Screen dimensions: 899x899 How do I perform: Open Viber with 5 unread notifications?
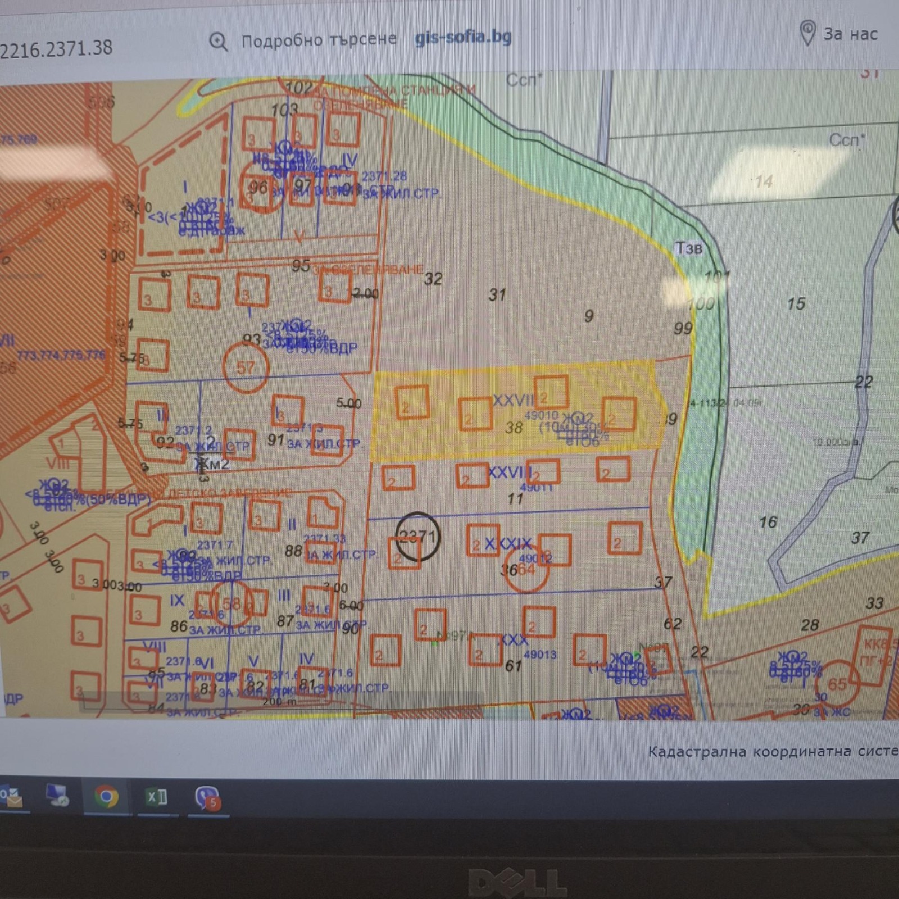pos(207,798)
